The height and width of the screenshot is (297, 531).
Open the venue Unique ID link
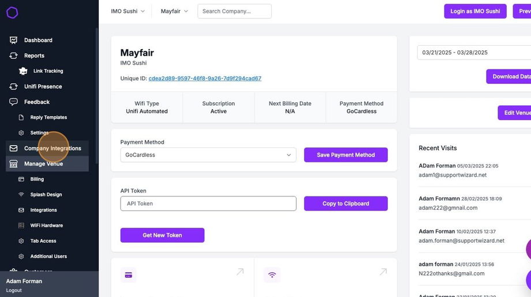click(205, 79)
